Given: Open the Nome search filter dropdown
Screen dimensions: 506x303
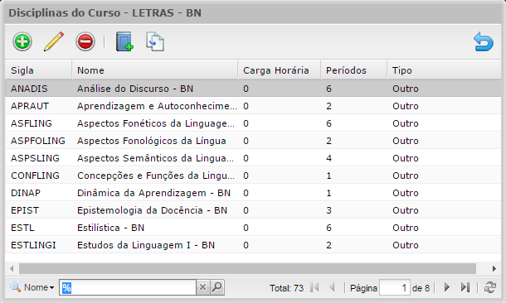Looking at the screenshot, I should click(x=32, y=287).
